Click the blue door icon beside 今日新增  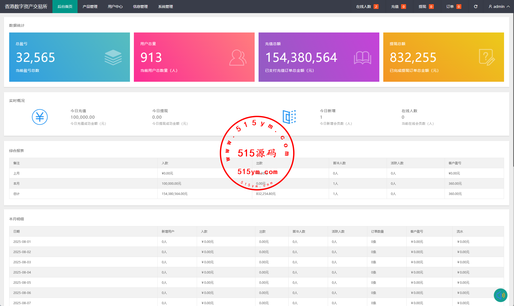coord(289,117)
